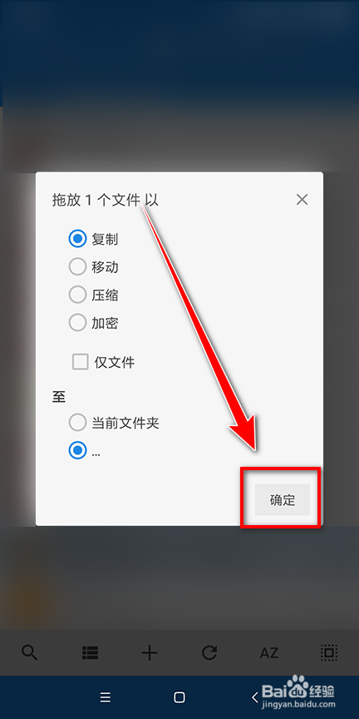Tap the Android recent apps icon
359x719 pixels.
pyautogui.click(x=106, y=697)
